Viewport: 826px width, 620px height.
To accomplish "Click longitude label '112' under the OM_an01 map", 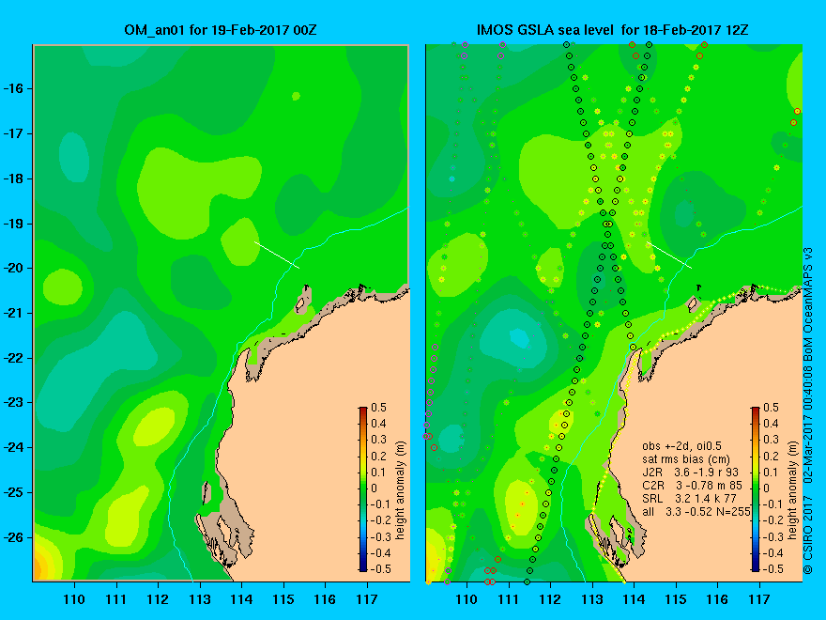I will coord(158,599).
